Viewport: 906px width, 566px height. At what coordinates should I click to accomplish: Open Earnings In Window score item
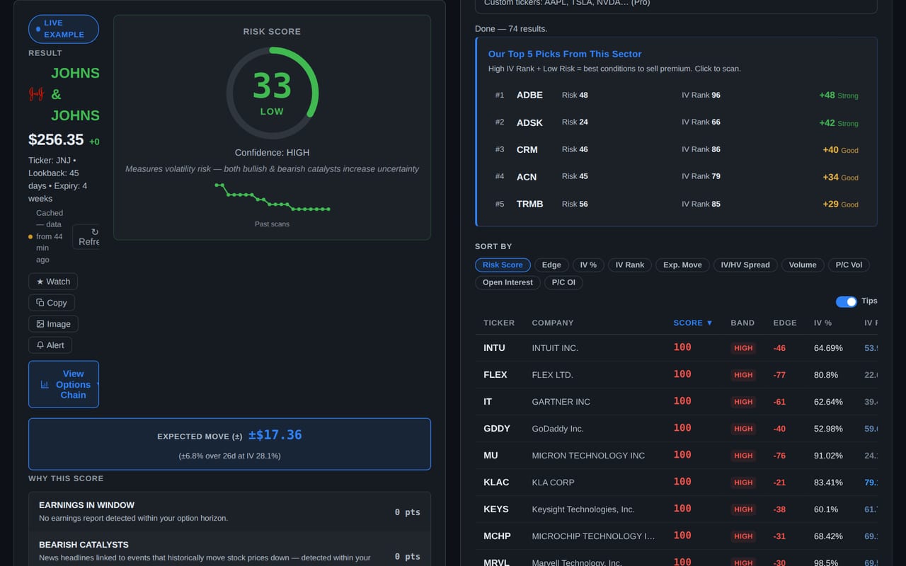pos(229,512)
